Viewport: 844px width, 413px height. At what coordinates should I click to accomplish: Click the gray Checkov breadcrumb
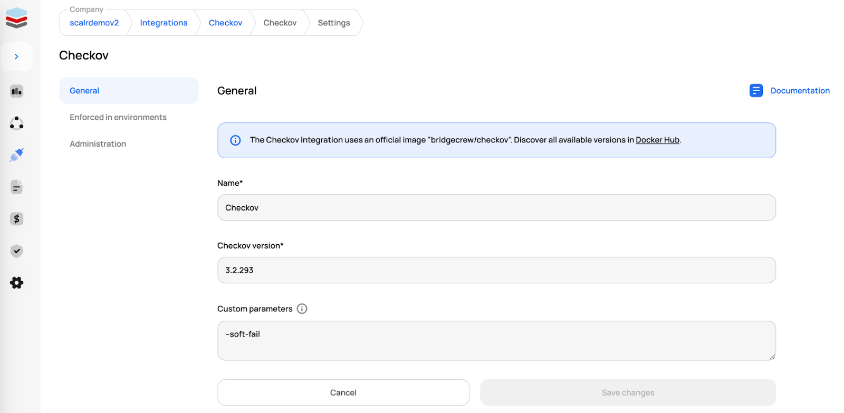(280, 23)
